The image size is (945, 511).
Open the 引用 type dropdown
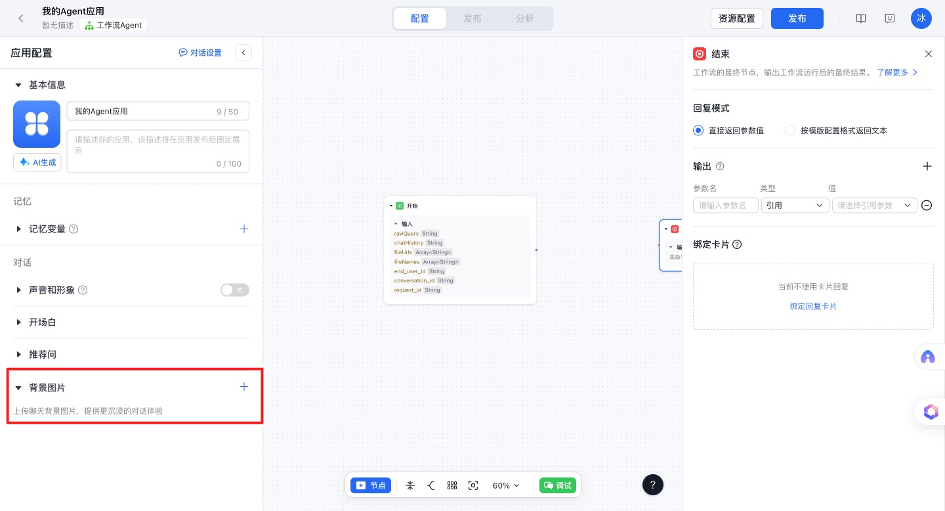click(x=795, y=206)
